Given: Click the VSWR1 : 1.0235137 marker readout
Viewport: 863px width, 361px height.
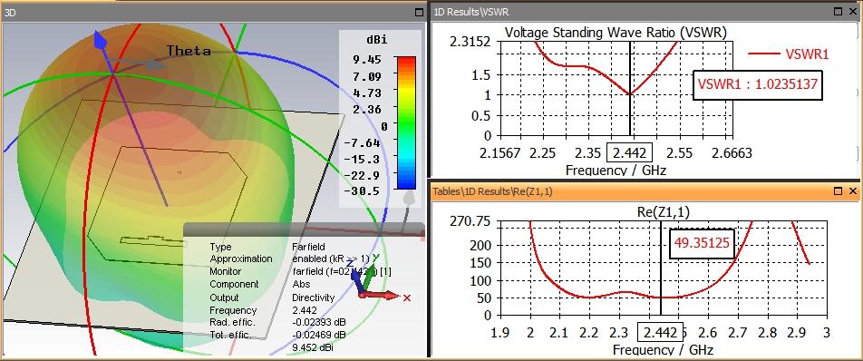Looking at the screenshot, I should click(x=757, y=84).
